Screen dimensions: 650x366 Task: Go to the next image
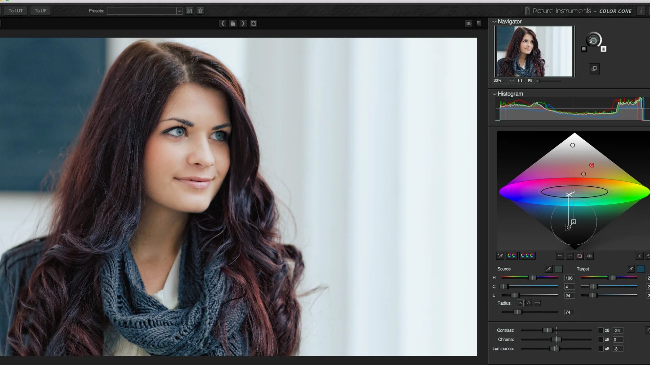pyautogui.click(x=243, y=23)
